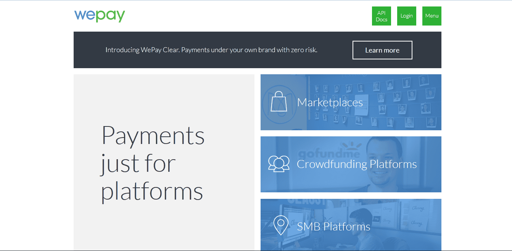512x251 pixels.
Task: Click the word platforms in the hero headline
Action: pos(152,191)
